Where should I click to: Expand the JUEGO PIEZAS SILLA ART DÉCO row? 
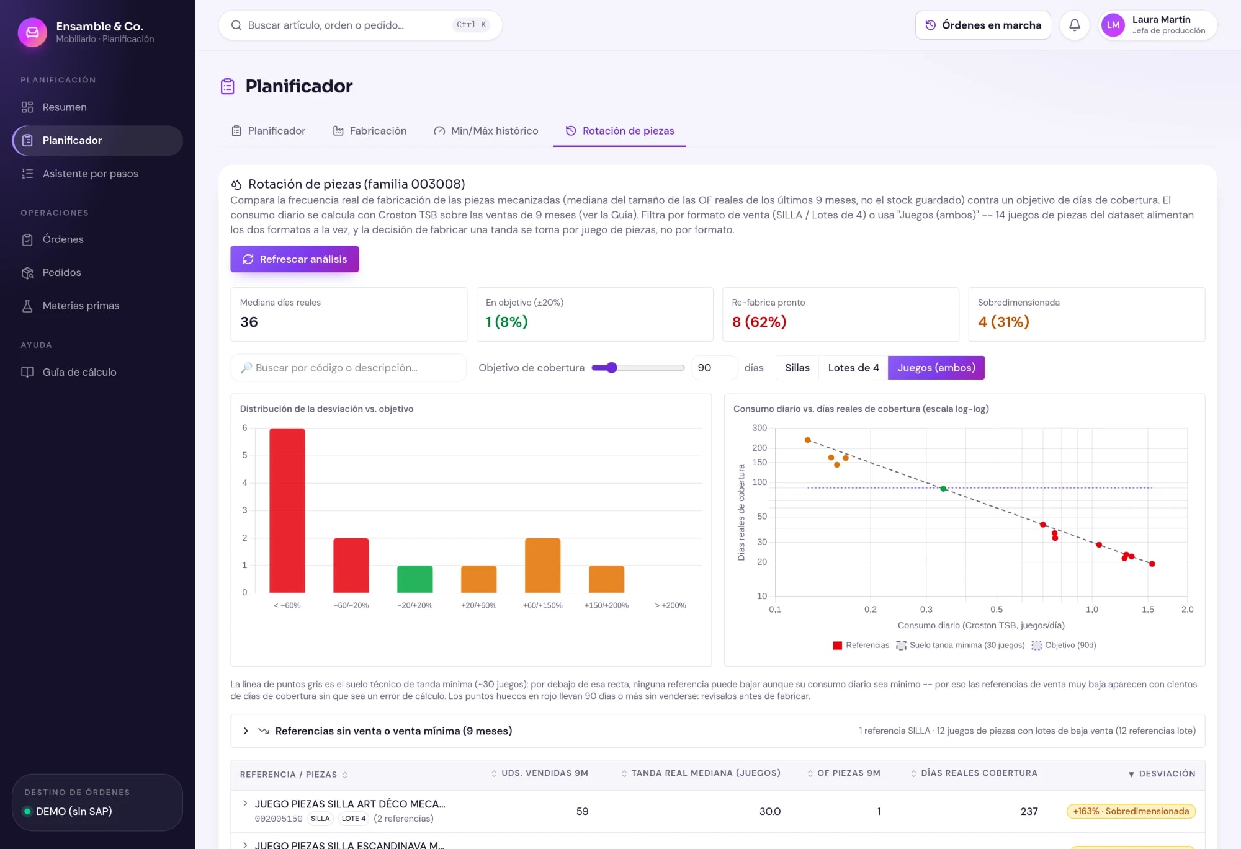[x=245, y=804]
